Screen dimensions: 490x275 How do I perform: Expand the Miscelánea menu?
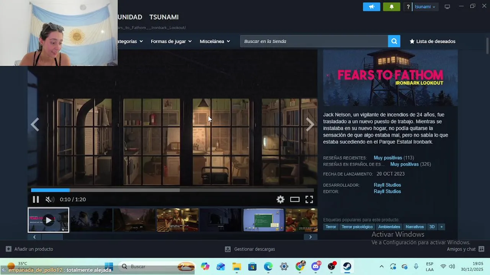215,41
